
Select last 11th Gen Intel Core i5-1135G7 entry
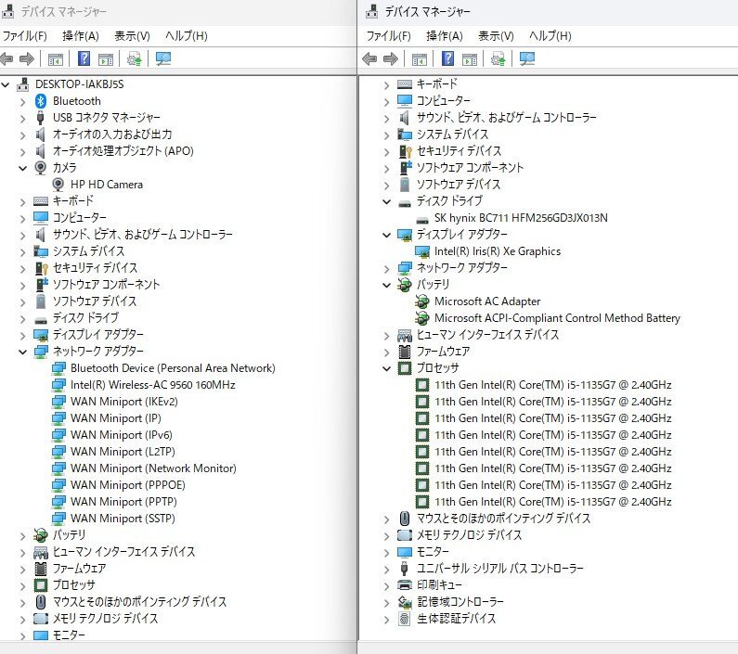click(x=553, y=502)
